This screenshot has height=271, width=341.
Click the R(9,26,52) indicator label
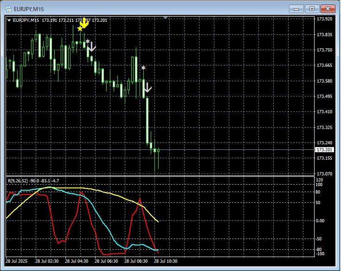click(x=33, y=181)
